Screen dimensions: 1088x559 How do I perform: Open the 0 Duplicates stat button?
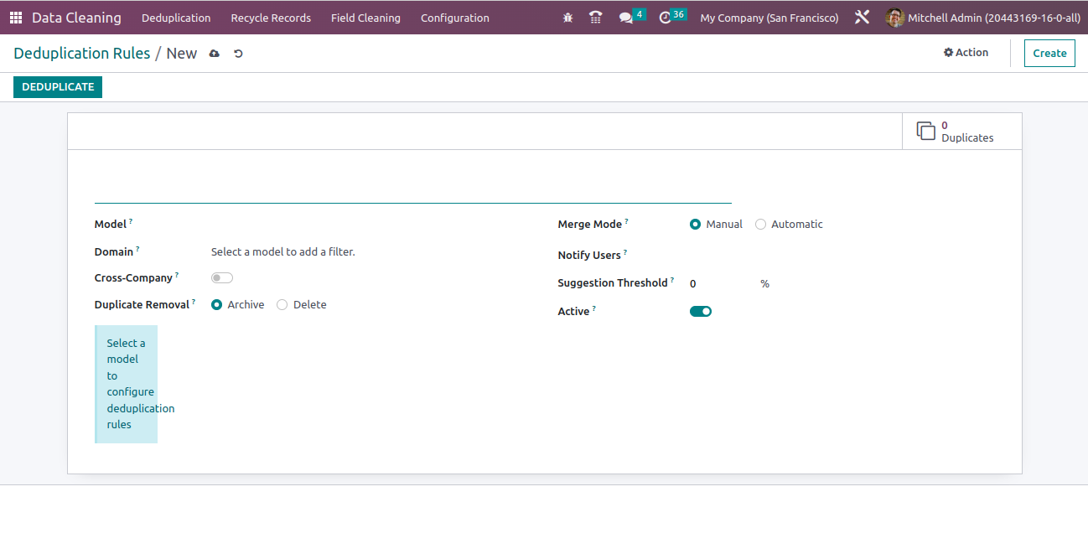pos(961,132)
